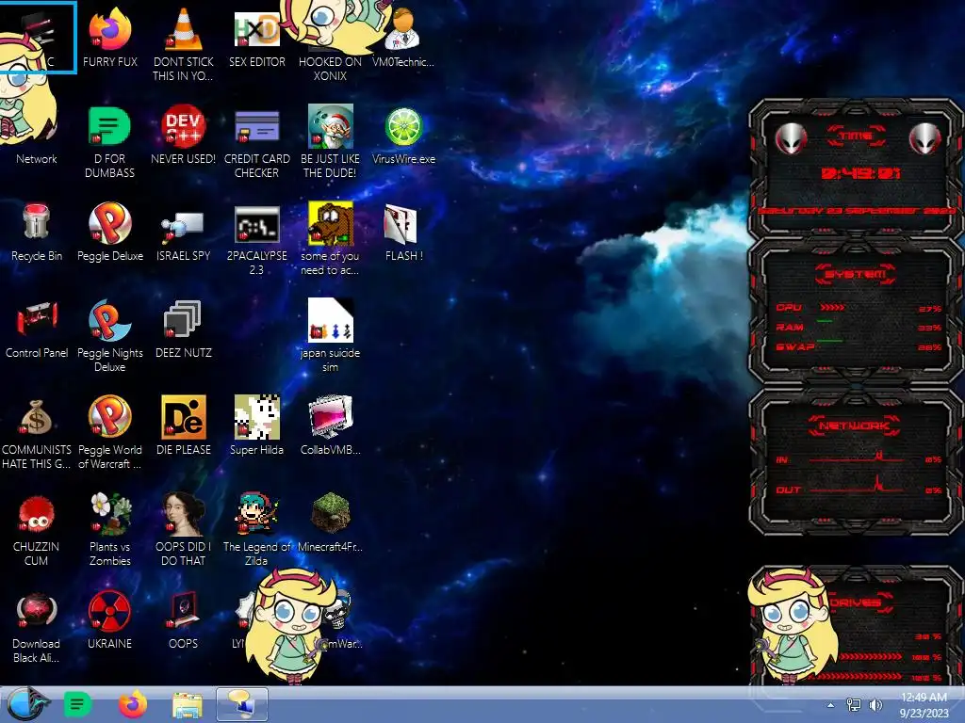The width and height of the screenshot is (965, 723).
Task: Select the DEEZ NUTZ icon
Action: 184,329
